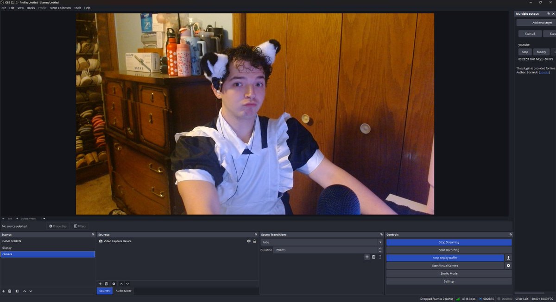556x302 pixels.
Task: Add a new source with plus icon
Action: [100, 284]
